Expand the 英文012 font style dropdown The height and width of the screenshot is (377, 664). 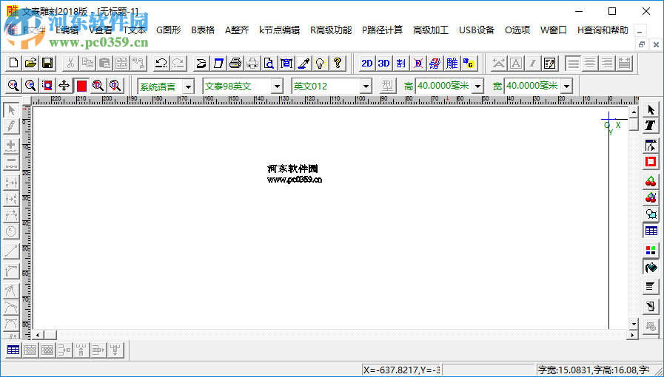tap(366, 86)
